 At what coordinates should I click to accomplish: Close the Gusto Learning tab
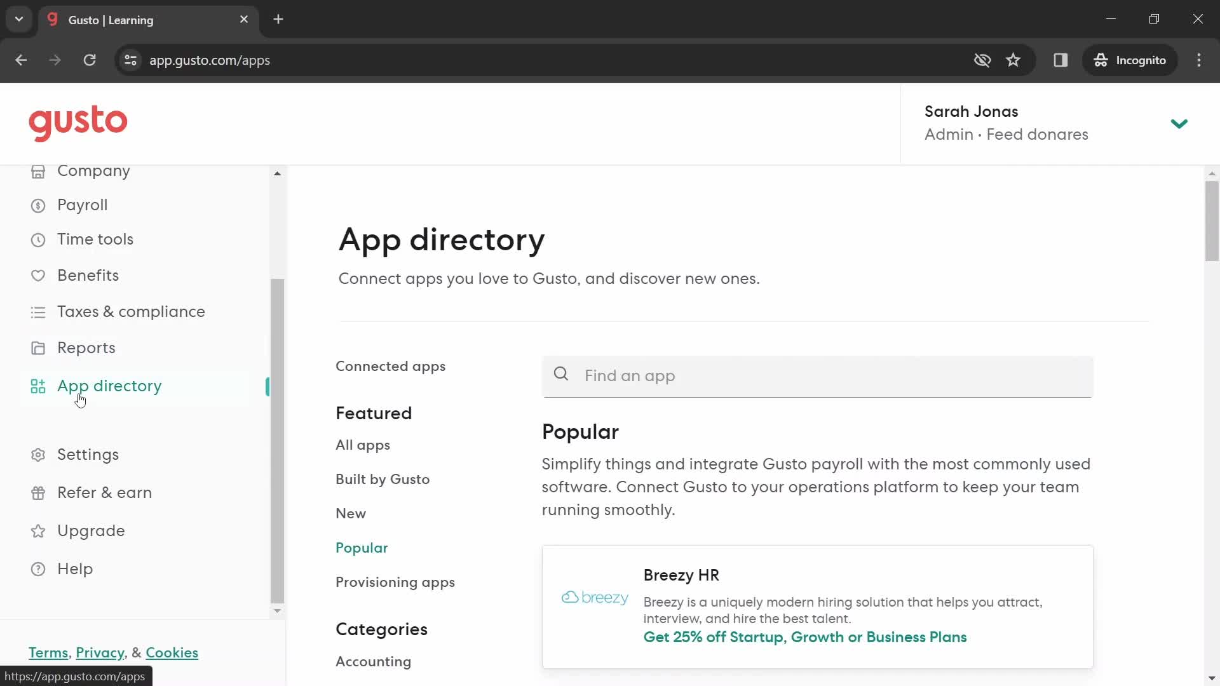(x=244, y=20)
